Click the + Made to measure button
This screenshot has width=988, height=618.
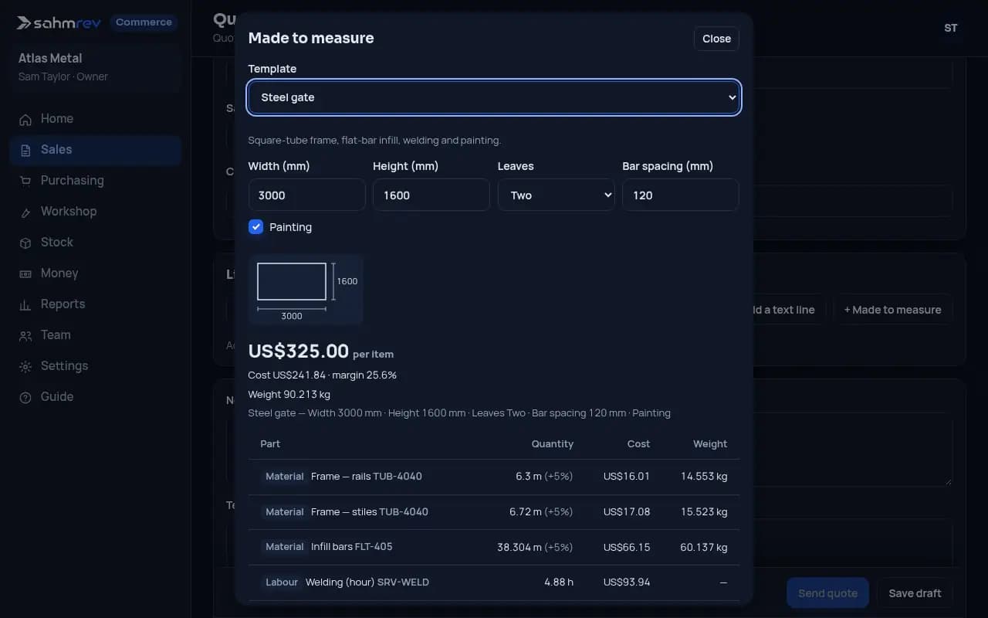(x=892, y=310)
